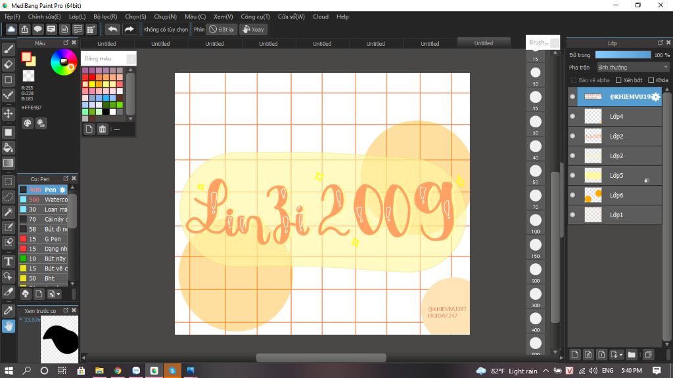Activate the Magic Wand tool
The height and width of the screenshot is (378, 673).
click(x=8, y=212)
